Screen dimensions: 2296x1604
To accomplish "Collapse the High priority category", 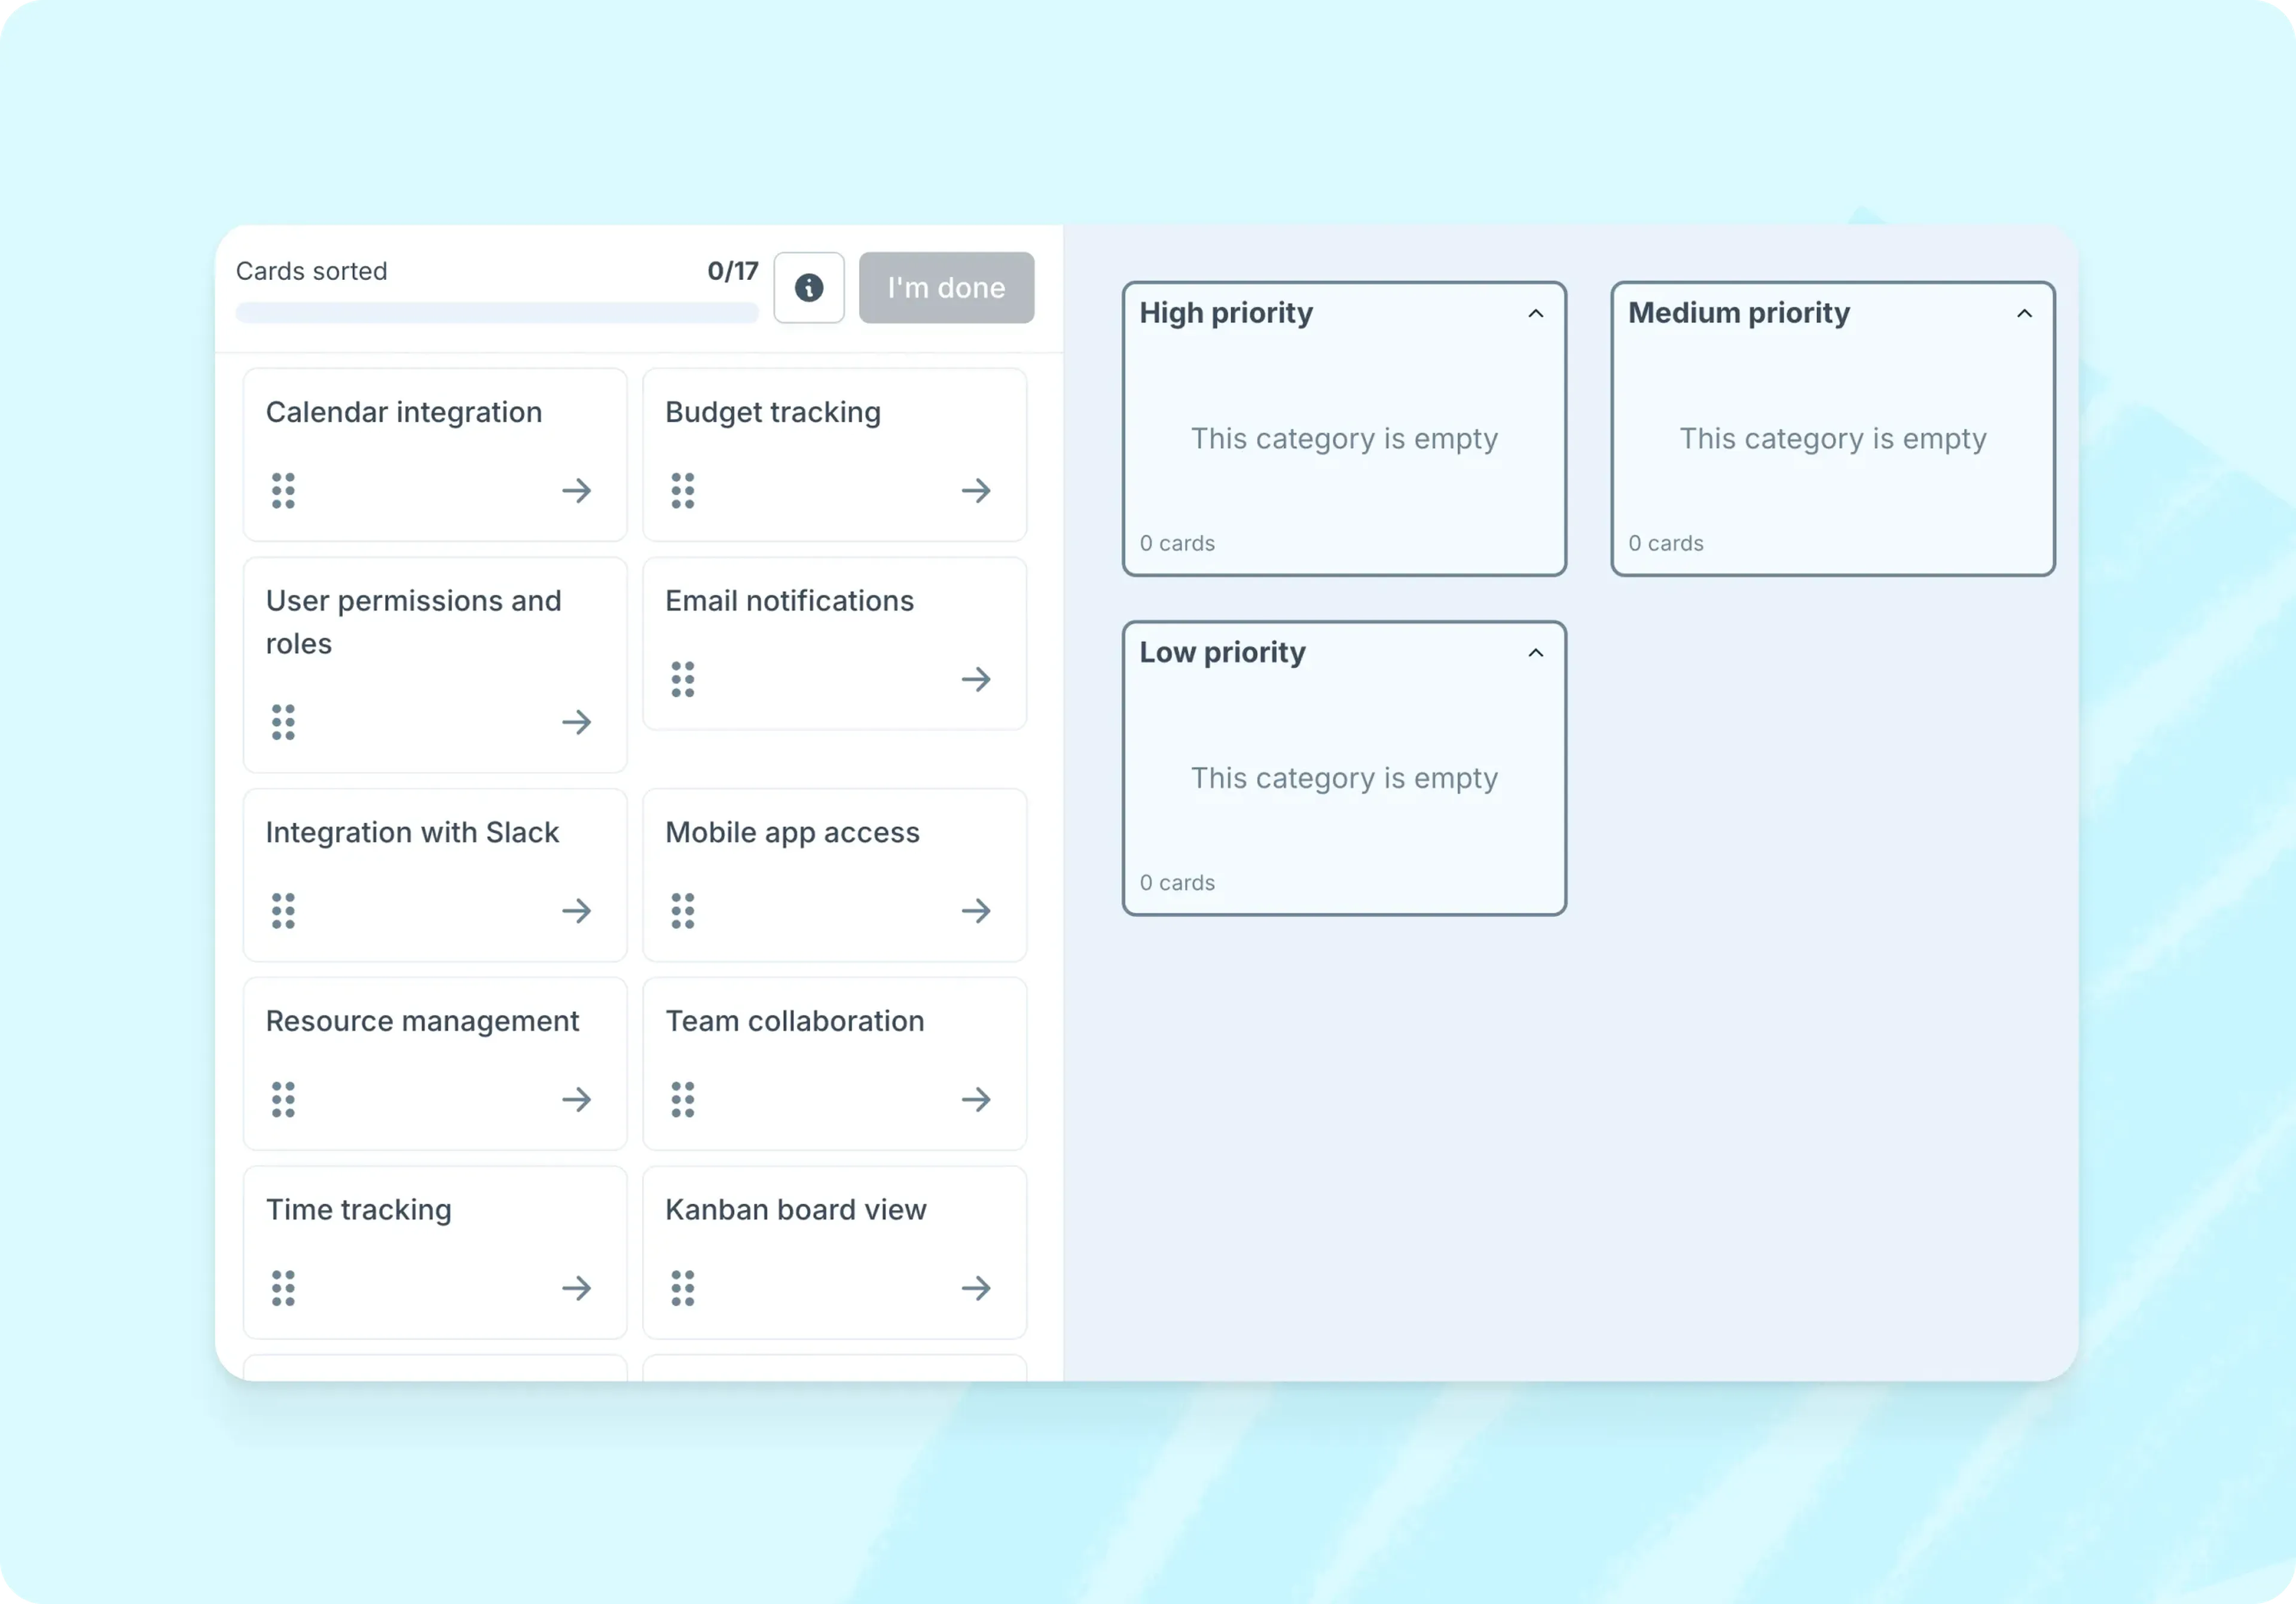I will 1535,314.
